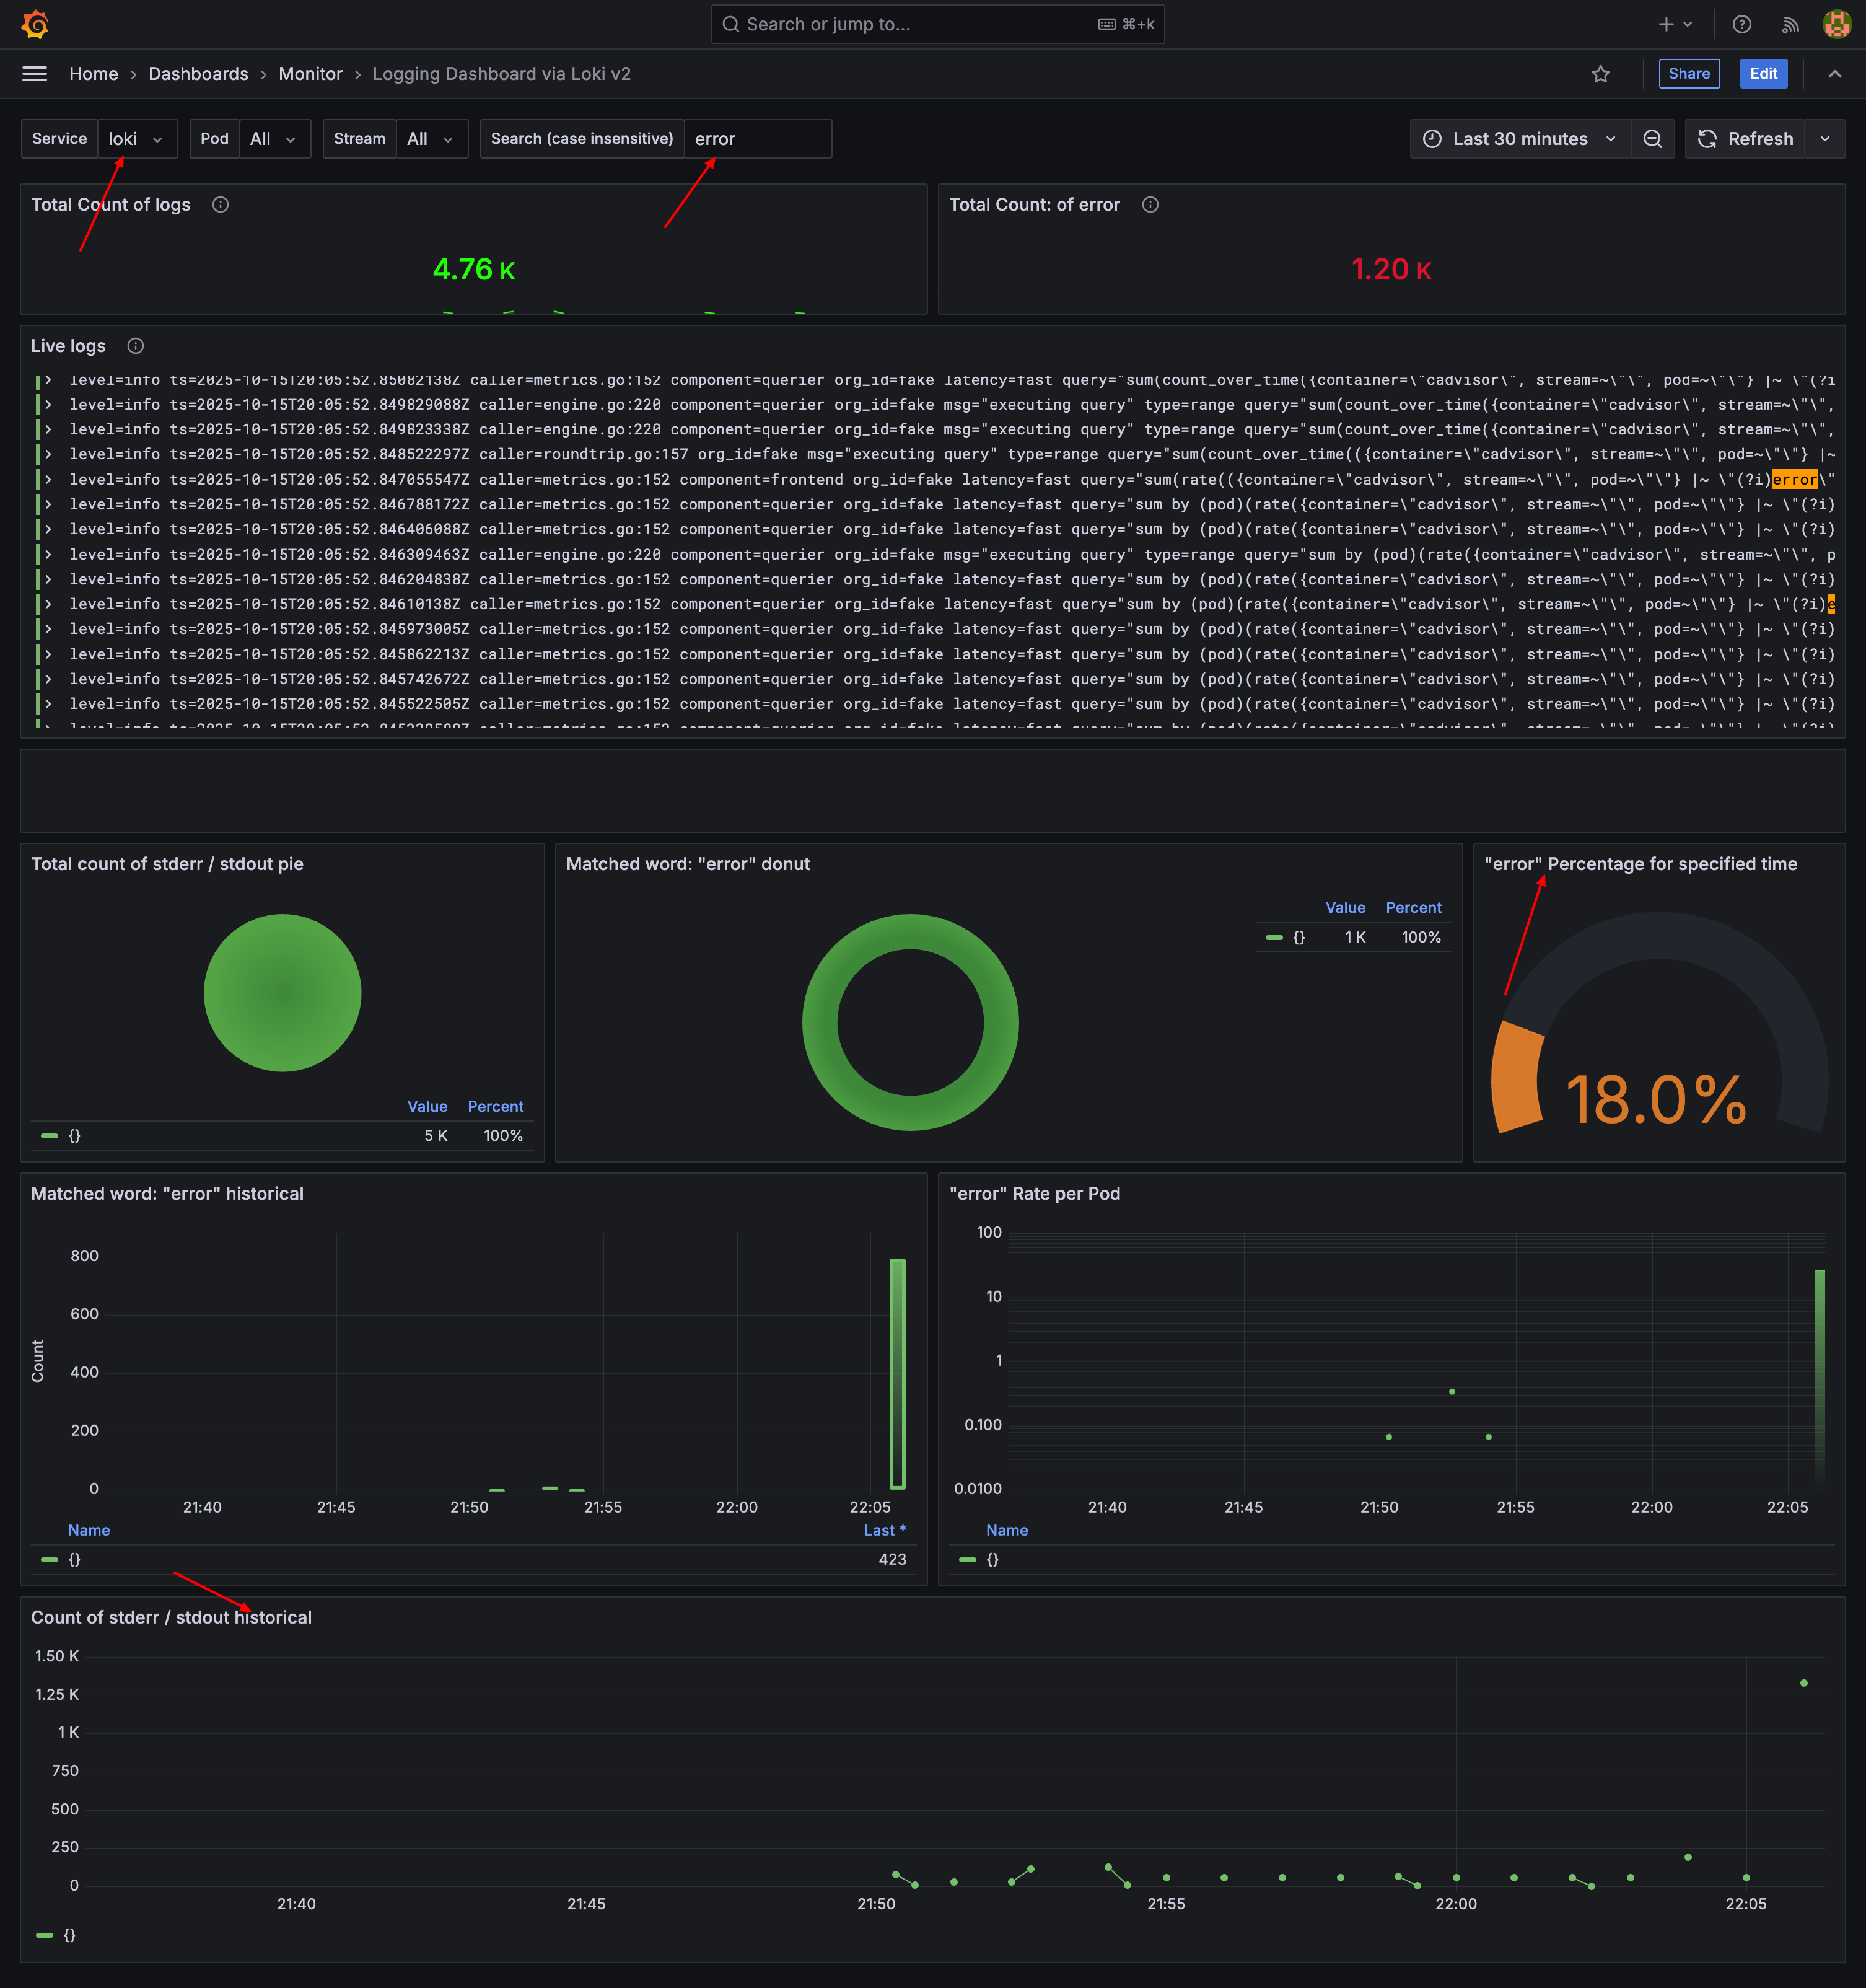This screenshot has width=1866, height=1988.
Task: Click the zoom out time range icon
Action: (x=1652, y=139)
